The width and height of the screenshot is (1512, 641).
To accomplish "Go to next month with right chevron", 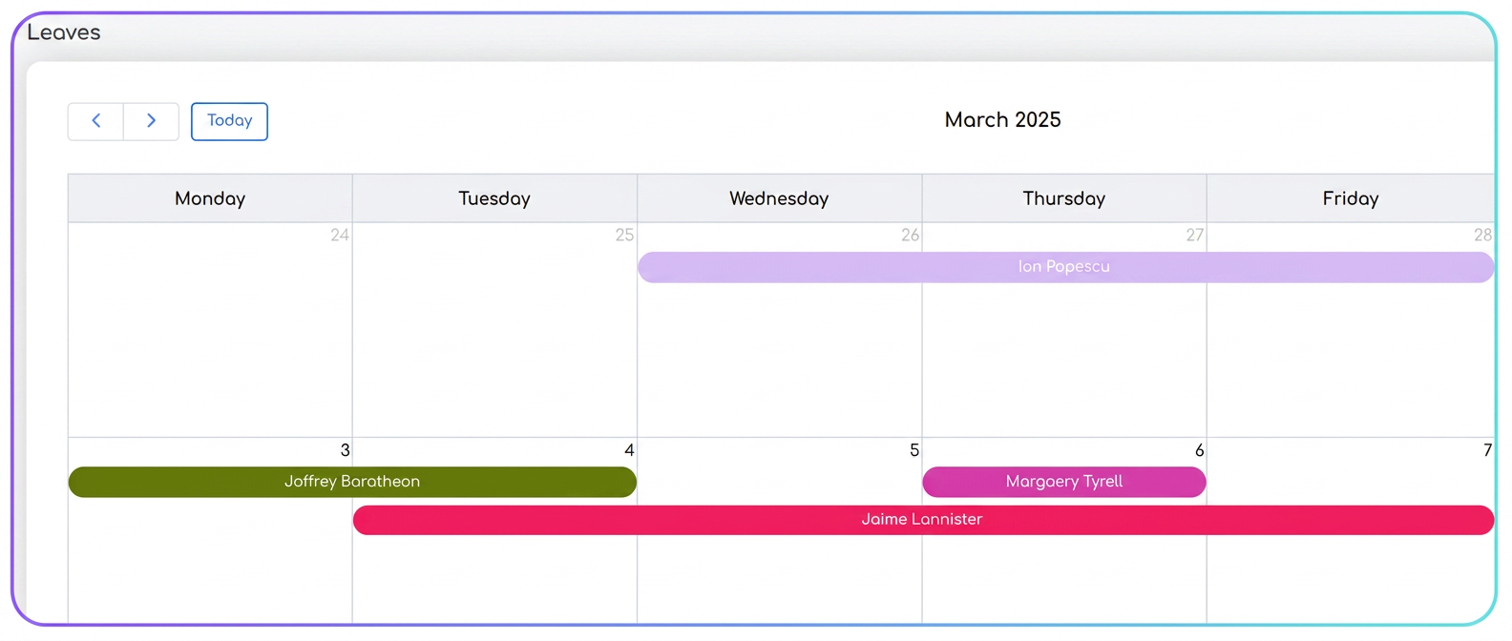I will [151, 121].
